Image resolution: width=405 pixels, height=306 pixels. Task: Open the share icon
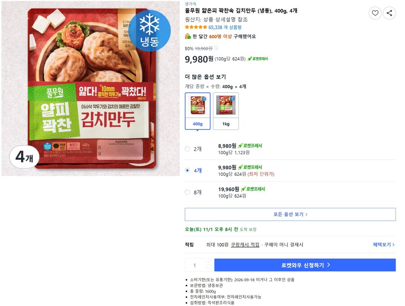390,13
